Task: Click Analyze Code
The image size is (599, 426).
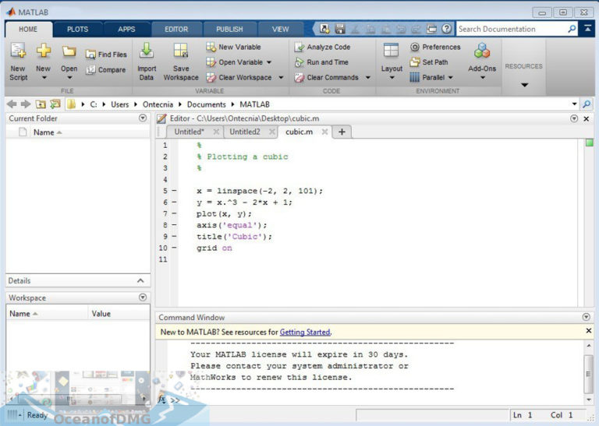Action: (322, 47)
